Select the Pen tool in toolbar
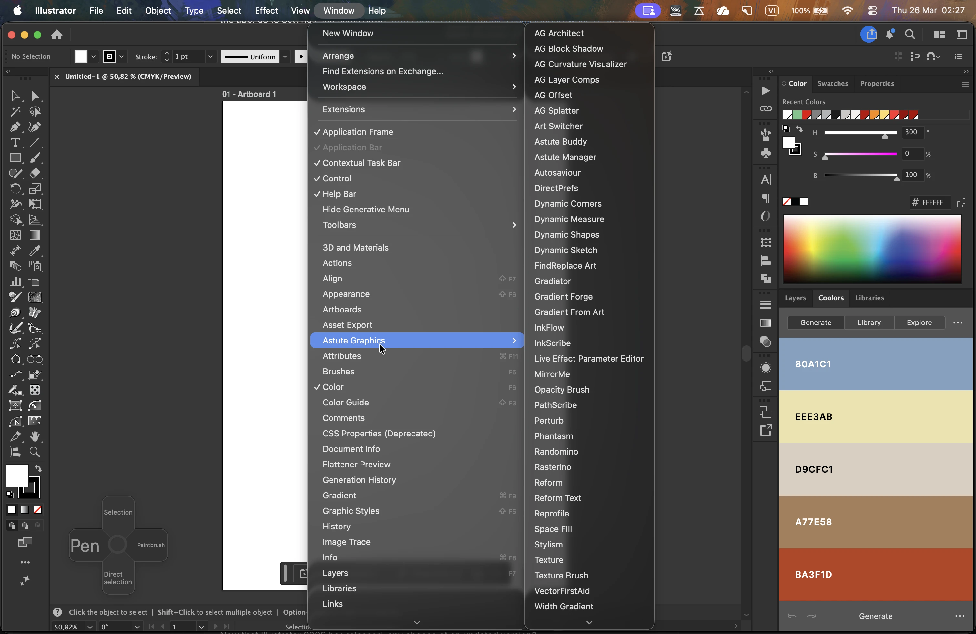This screenshot has width=976, height=634. tap(15, 127)
